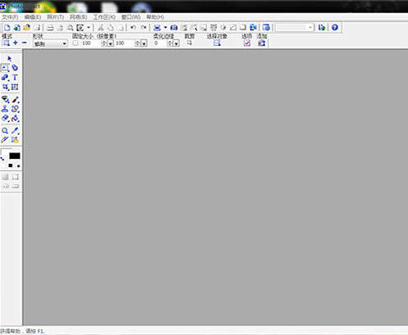408x335 pixels.
Task: Click the crop icon under 裁剪
Action: click(189, 43)
